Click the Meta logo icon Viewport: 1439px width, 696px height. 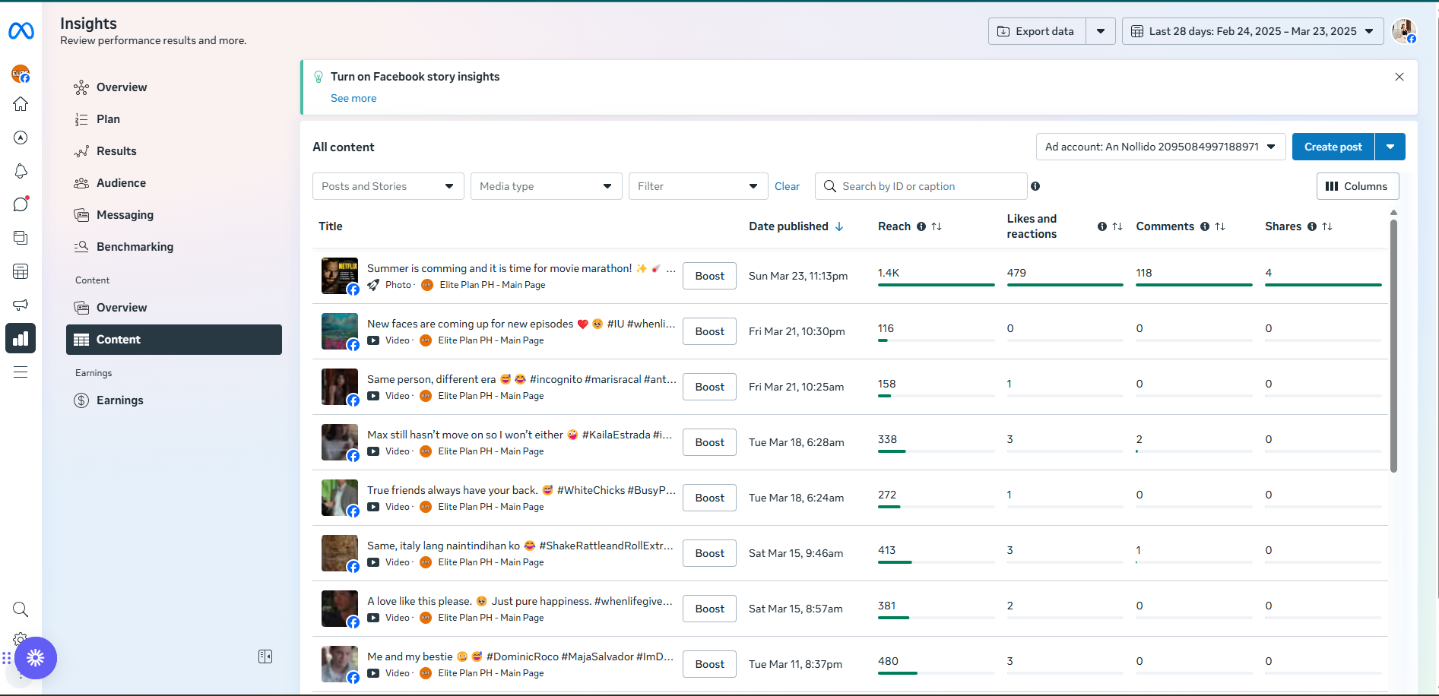tap(21, 31)
